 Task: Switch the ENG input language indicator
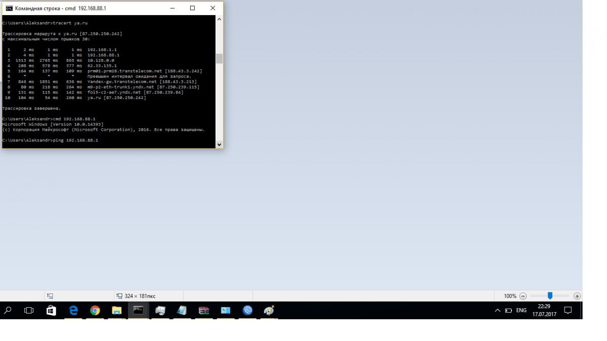[521, 311]
